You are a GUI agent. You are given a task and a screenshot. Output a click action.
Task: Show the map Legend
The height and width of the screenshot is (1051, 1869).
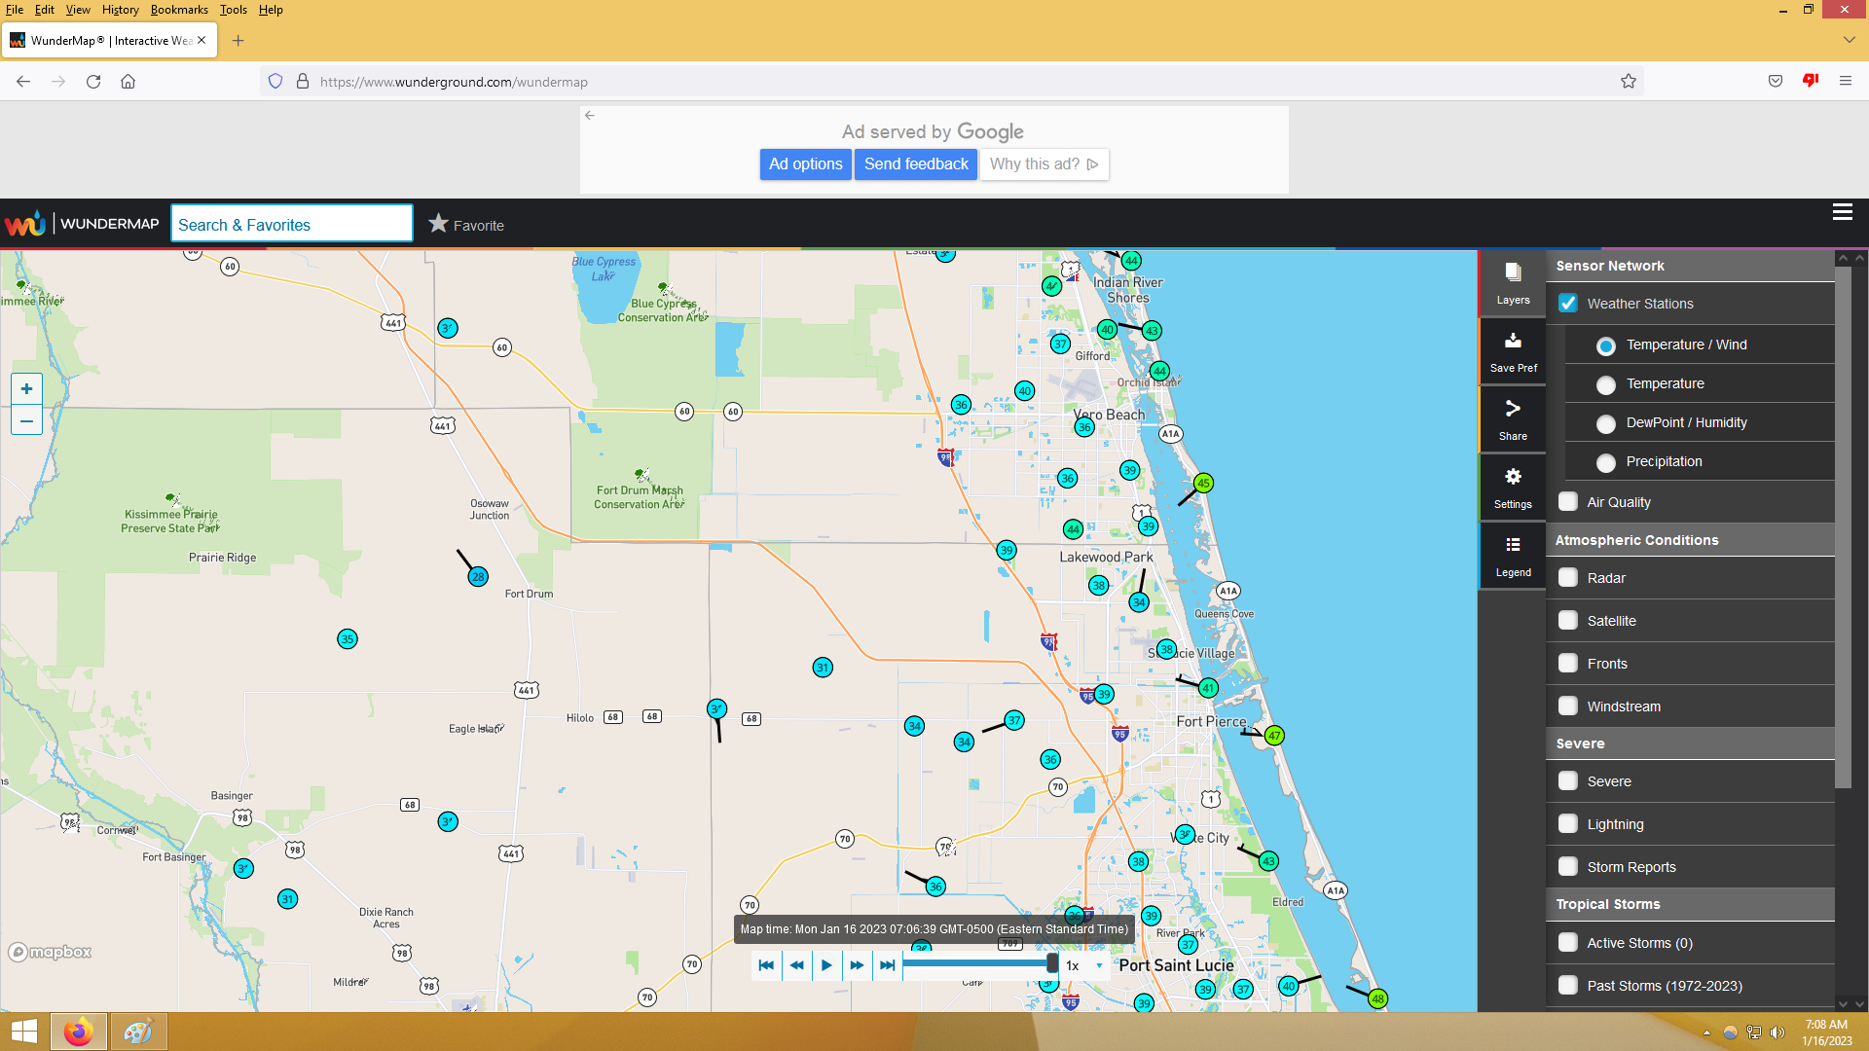(1513, 555)
